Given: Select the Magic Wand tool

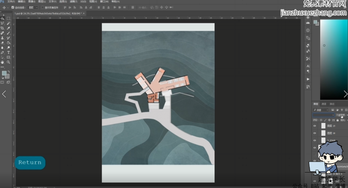Looking at the screenshot, I should [8, 23].
